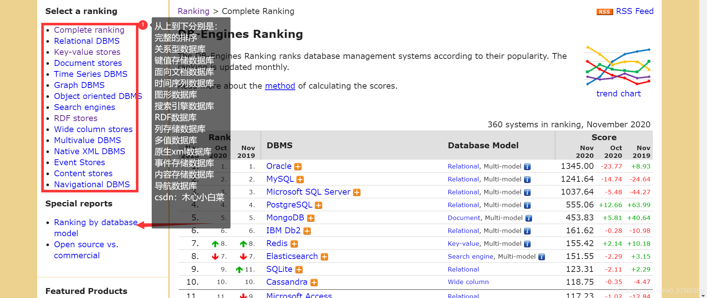
Task: Open Multivalue DBMS ranking
Action: (88, 140)
